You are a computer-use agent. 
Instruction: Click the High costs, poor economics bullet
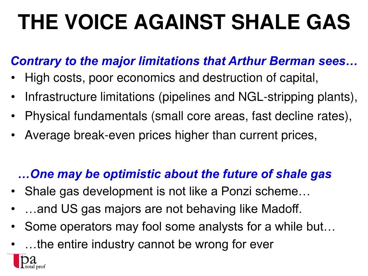(x=171, y=78)
